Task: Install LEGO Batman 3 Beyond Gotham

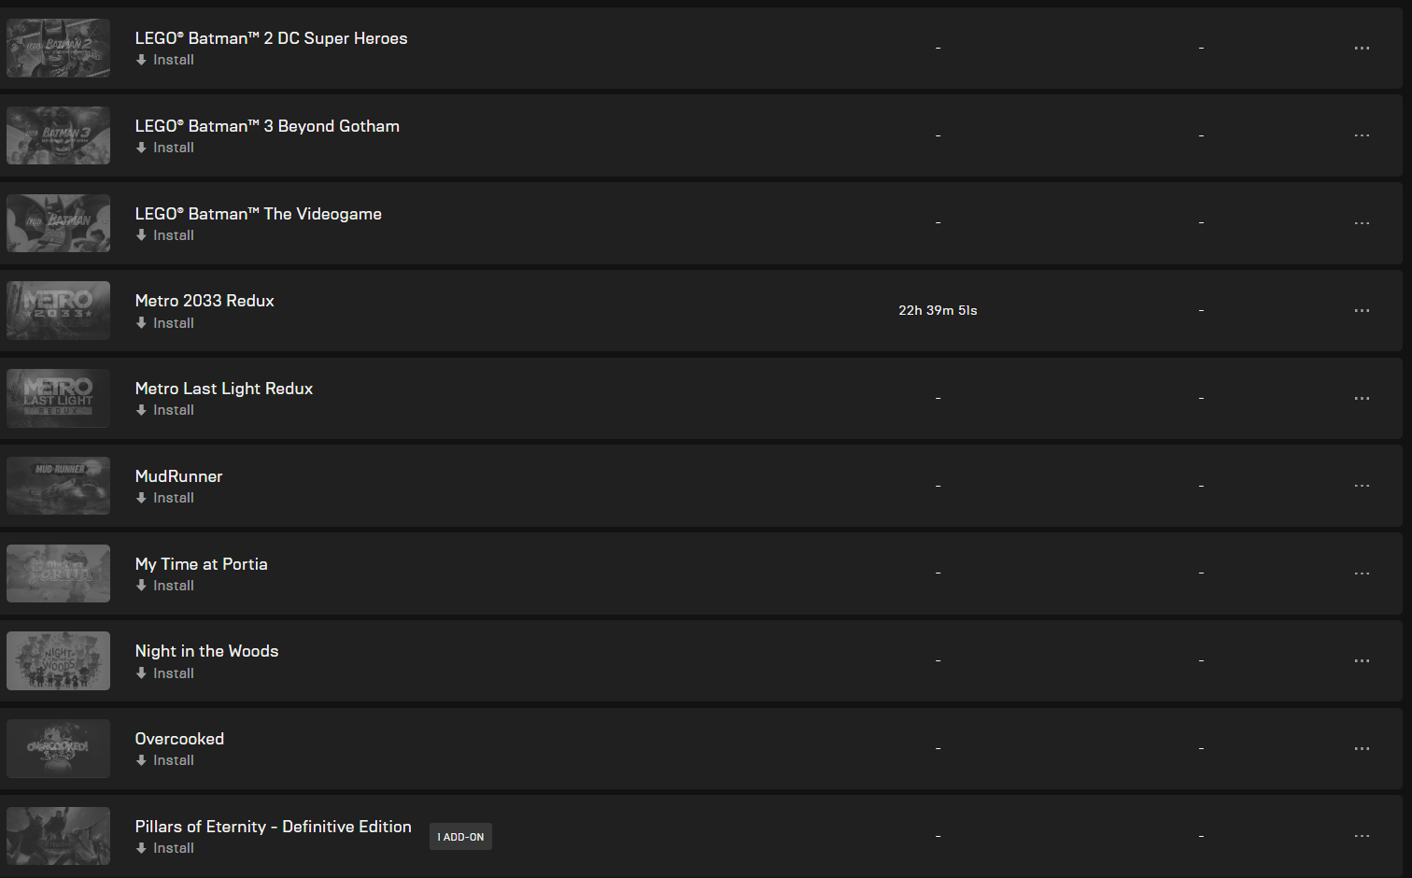Action: (165, 148)
